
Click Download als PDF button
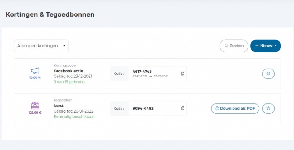tap(235, 109)
